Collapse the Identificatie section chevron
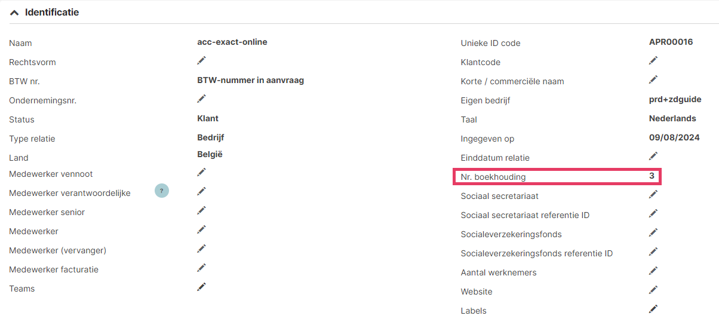Screen dimensions: 719x328 [14, 13]
